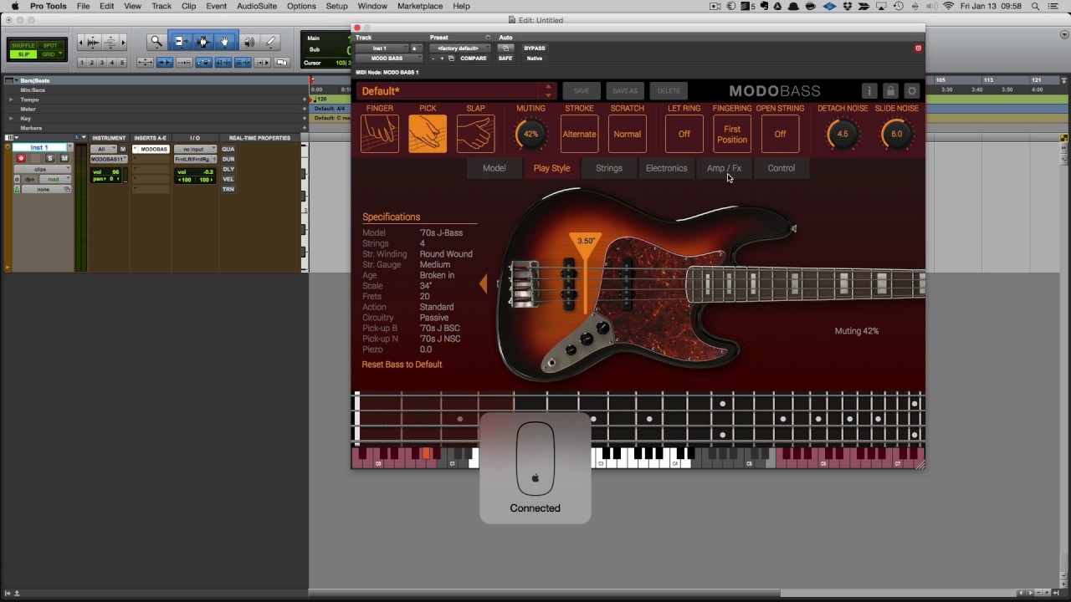Click the Zoom Toggle icon below tools

point(145,63)
